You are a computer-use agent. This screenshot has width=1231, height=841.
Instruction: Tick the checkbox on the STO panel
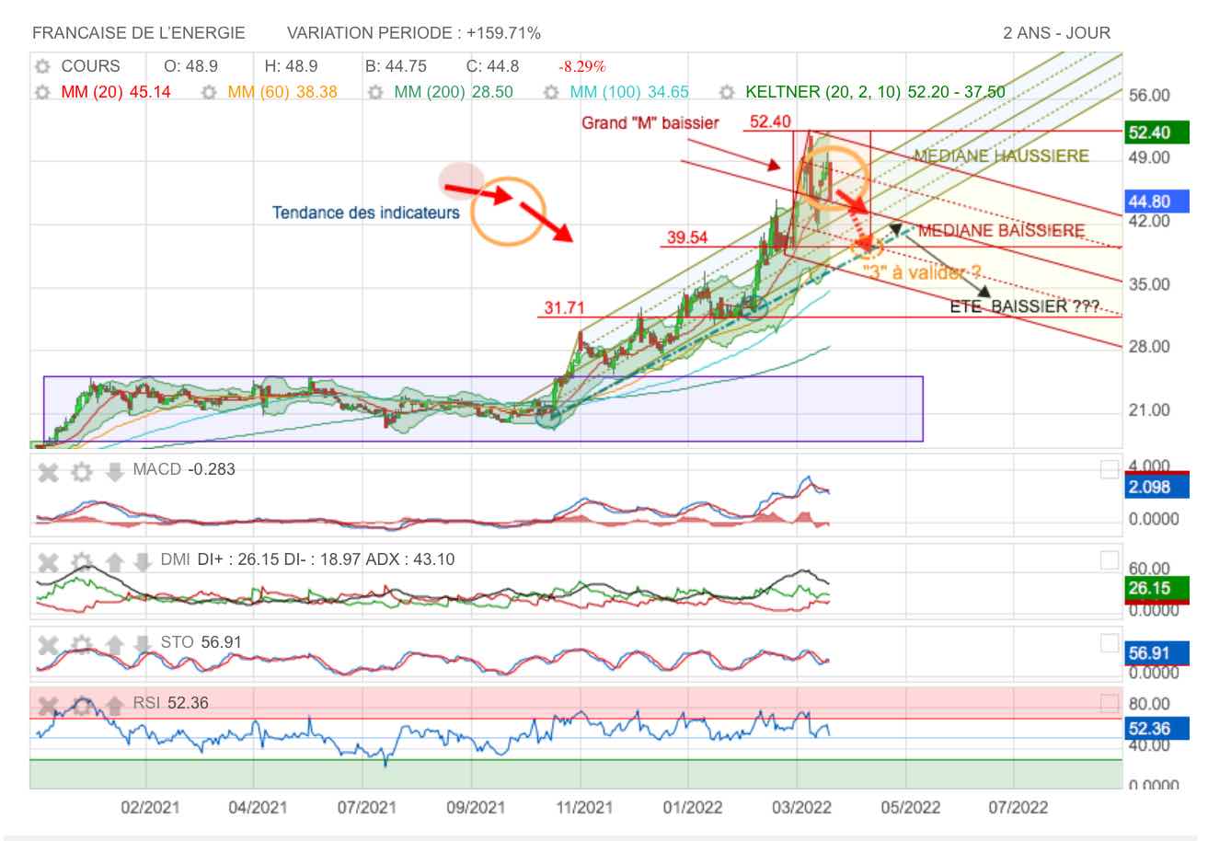coord(1110,642)
